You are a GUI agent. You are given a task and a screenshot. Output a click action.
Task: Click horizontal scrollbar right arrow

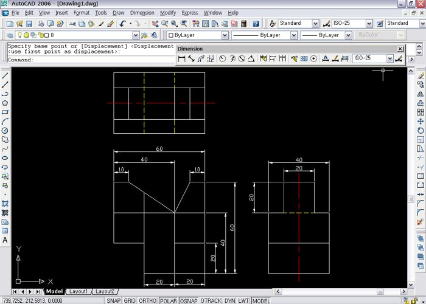point(403,291)
